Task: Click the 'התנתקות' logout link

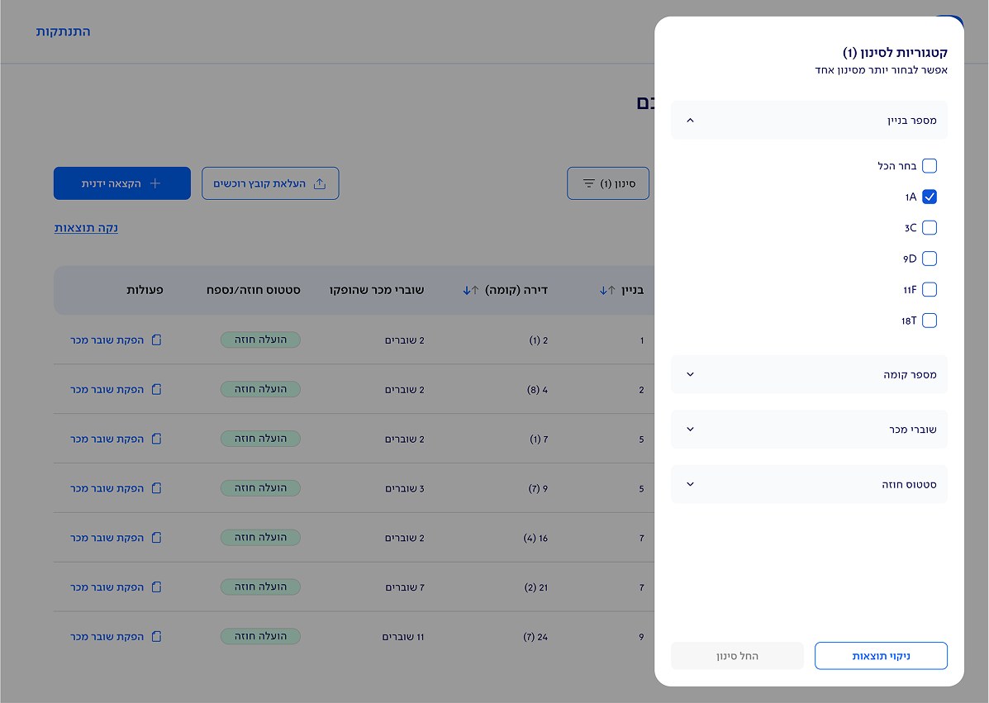Action: [x=63, y=31]
